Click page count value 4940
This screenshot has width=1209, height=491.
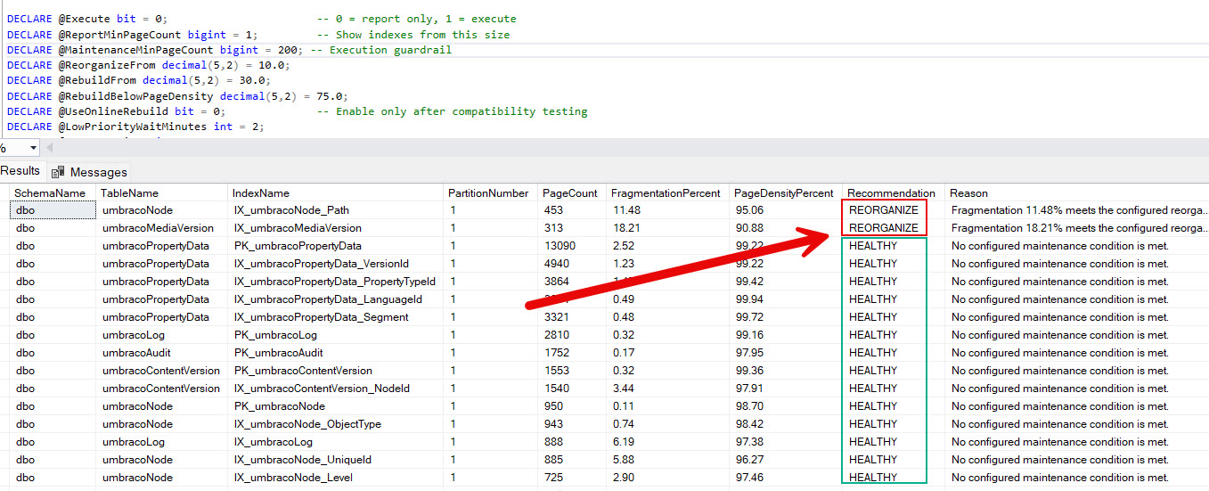point(556,264)
